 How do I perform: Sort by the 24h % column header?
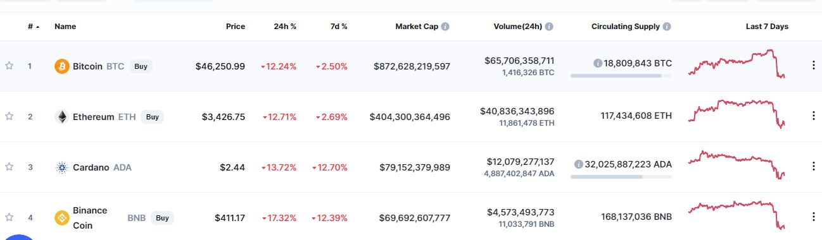coord(284,27)
